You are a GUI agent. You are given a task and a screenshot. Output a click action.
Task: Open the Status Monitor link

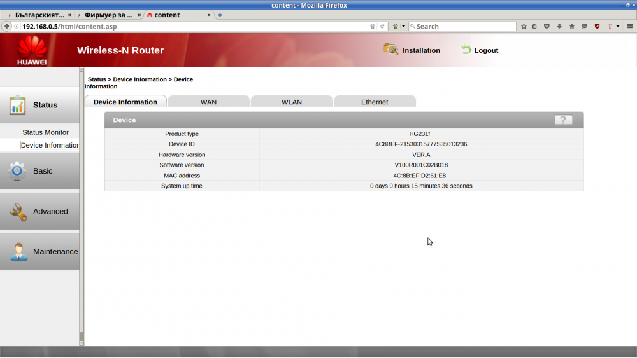tap(45, 132)
